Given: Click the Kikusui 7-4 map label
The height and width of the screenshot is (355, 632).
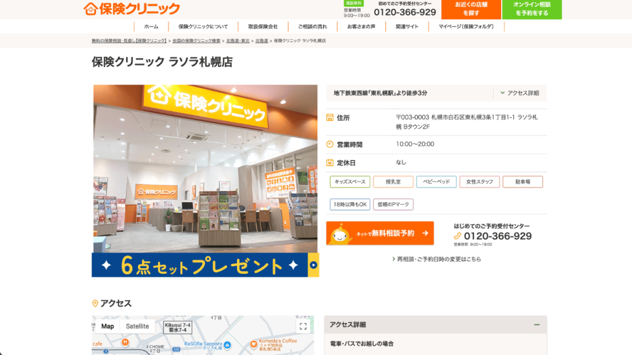Looking at the screenshot, I should [177, 327].
